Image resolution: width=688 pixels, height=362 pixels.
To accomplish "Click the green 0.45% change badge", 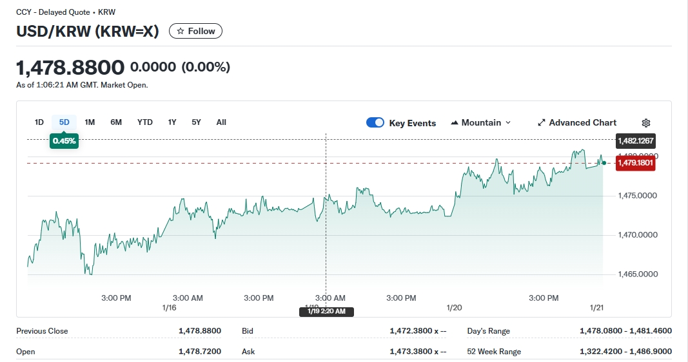I will pos(64,140).
